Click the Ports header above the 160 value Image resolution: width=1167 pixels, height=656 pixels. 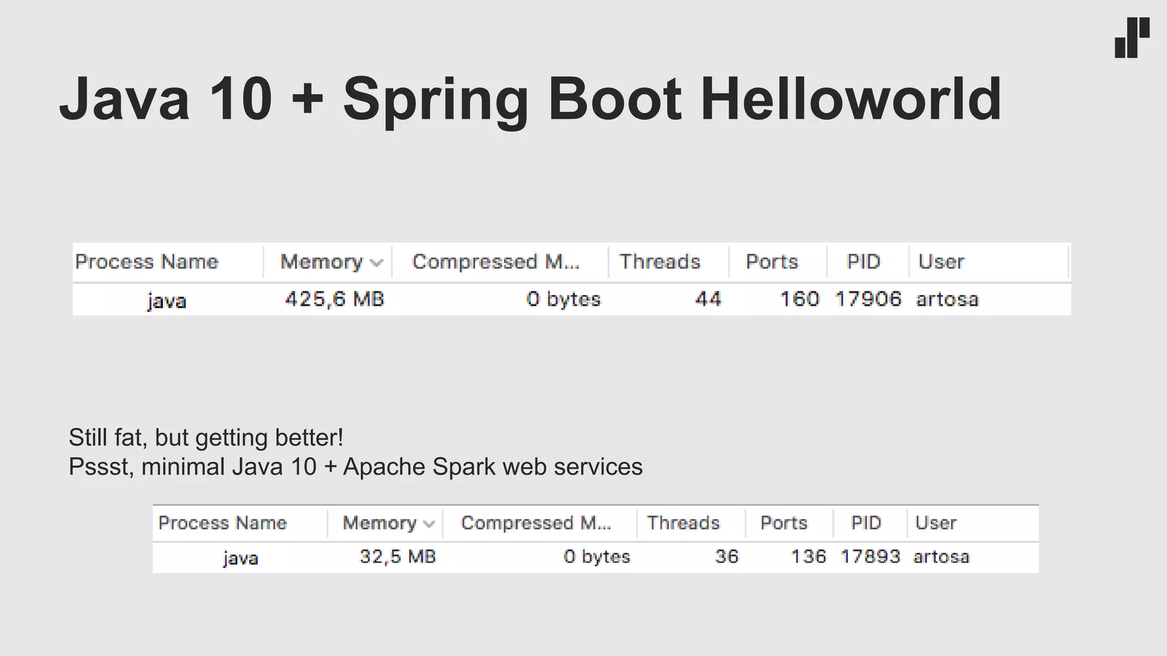772,262
